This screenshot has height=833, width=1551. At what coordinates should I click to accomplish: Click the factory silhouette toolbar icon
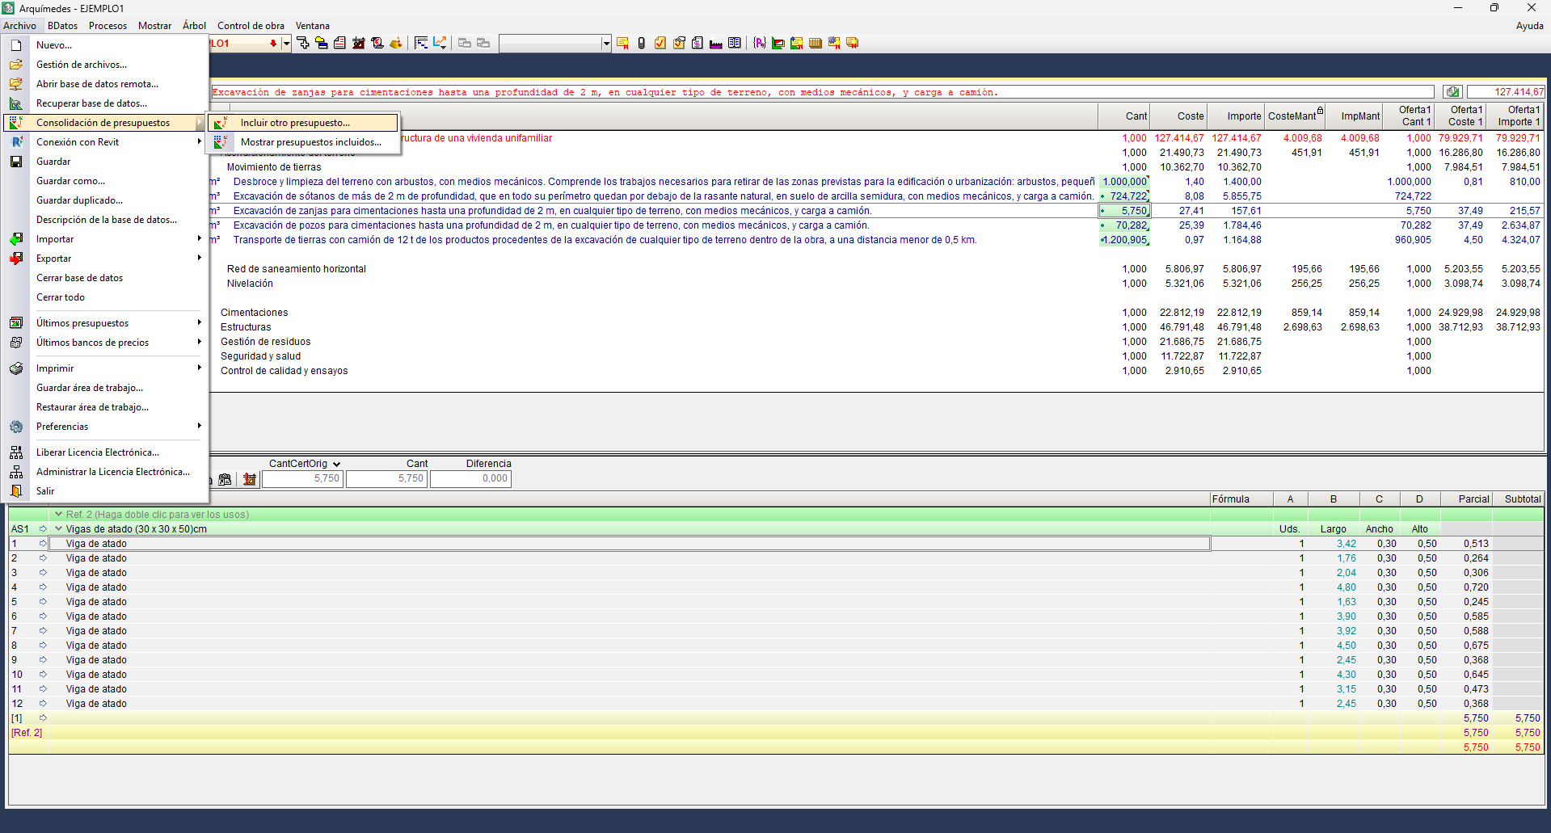[x=715, y=43]
